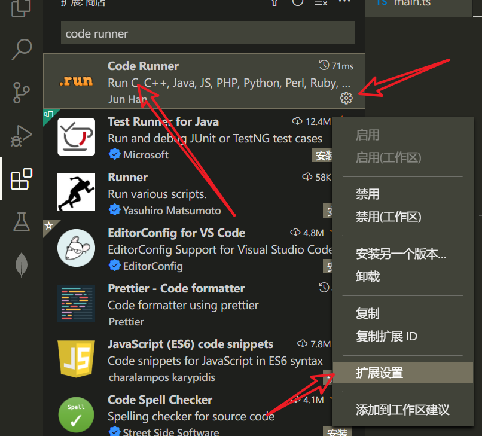482x436 pixels.
Task: Open the Testing flask view
Action: coord(22,222)
